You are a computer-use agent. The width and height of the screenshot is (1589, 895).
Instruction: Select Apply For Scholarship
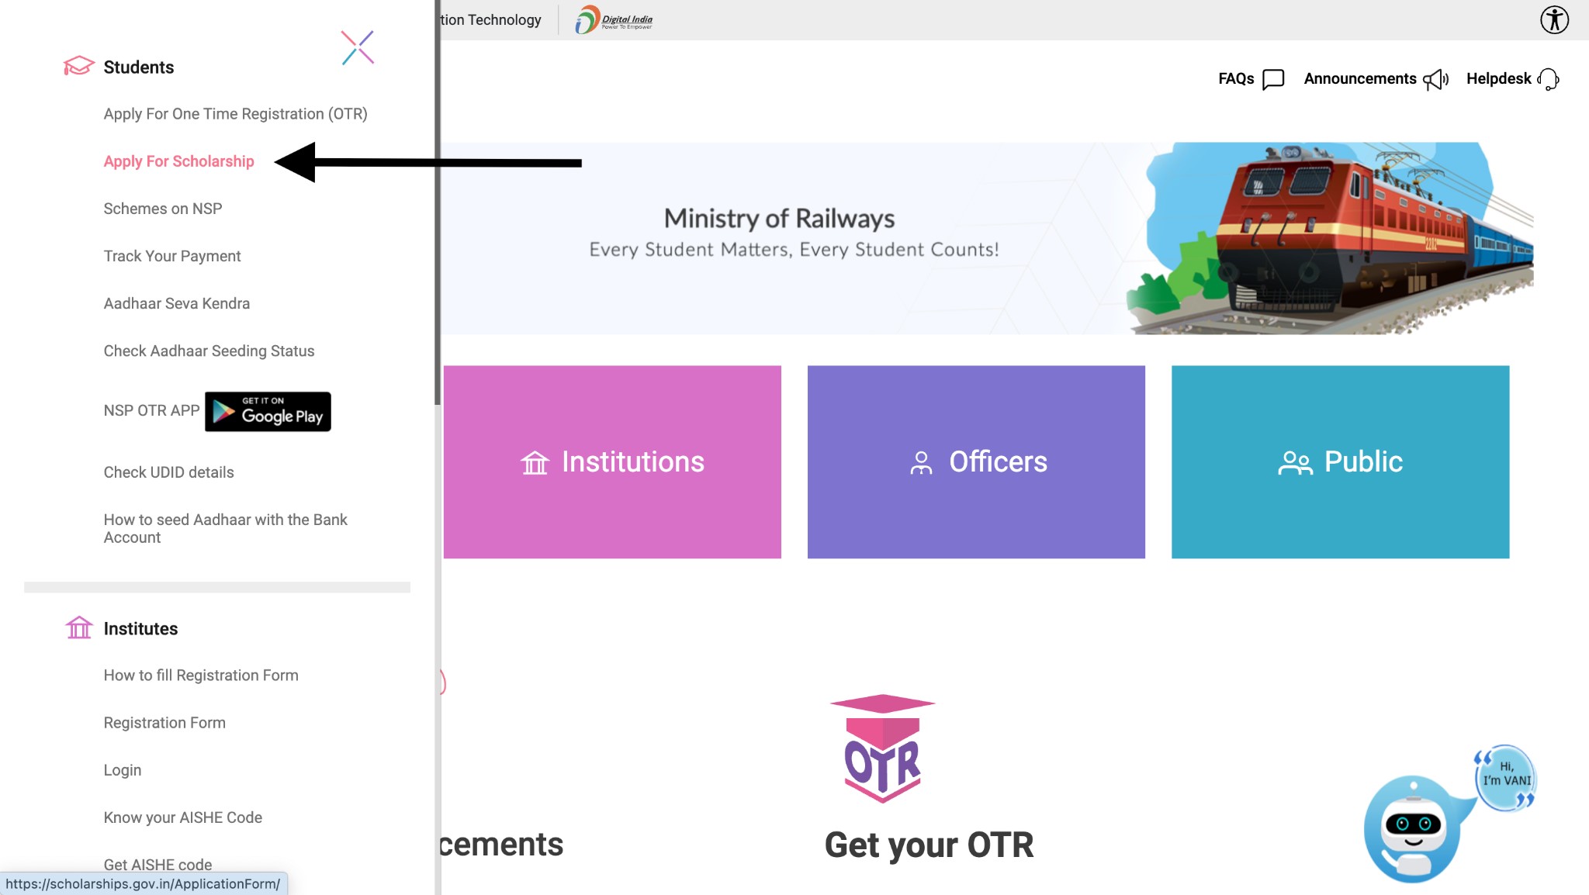178,161
